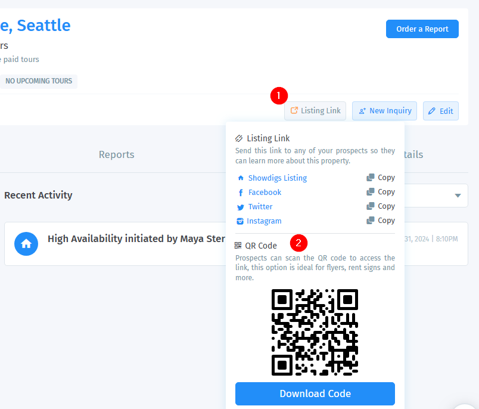Open the activity filter dropdown arrow
Image resolution: width=479 pixels, height=409 pixels.
pos(458,196)
